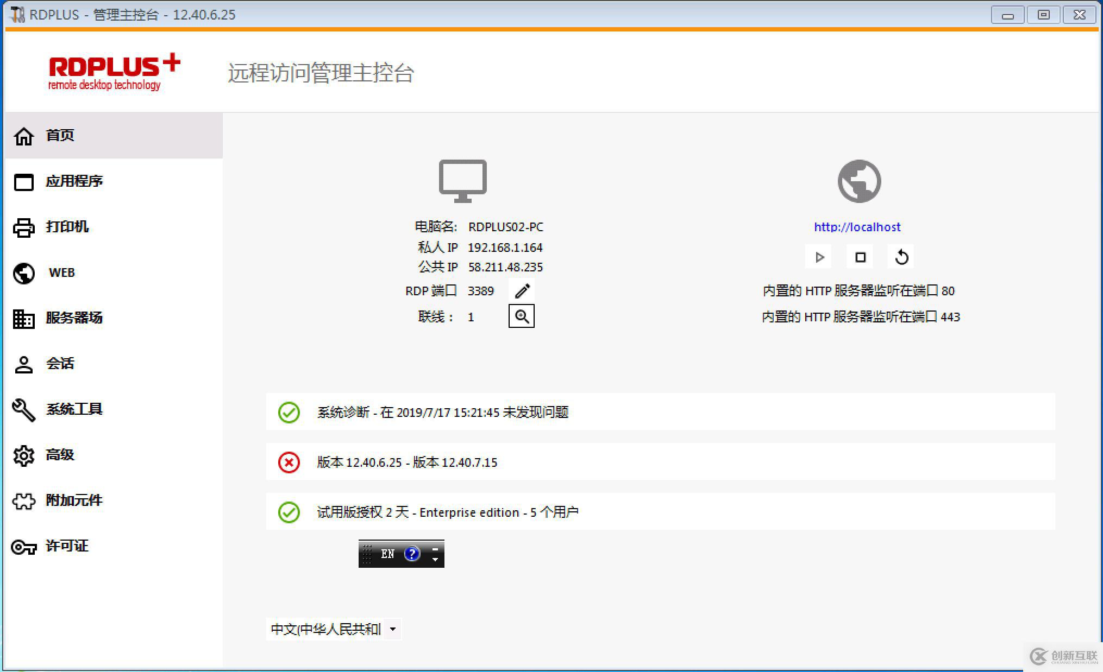The width and height of the screenshot is (1103, 672).
Task: Click the language bar help icon
Action: [x=412, y=554]
